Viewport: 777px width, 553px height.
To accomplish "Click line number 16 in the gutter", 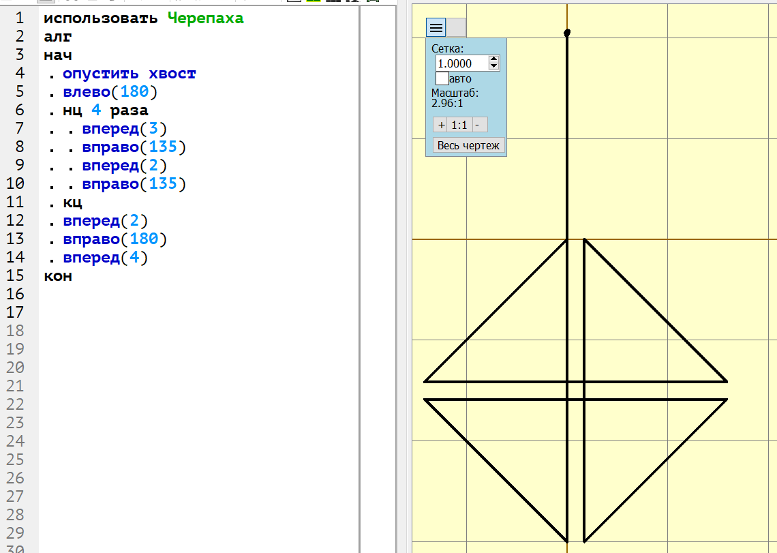I will pos(15,294).
